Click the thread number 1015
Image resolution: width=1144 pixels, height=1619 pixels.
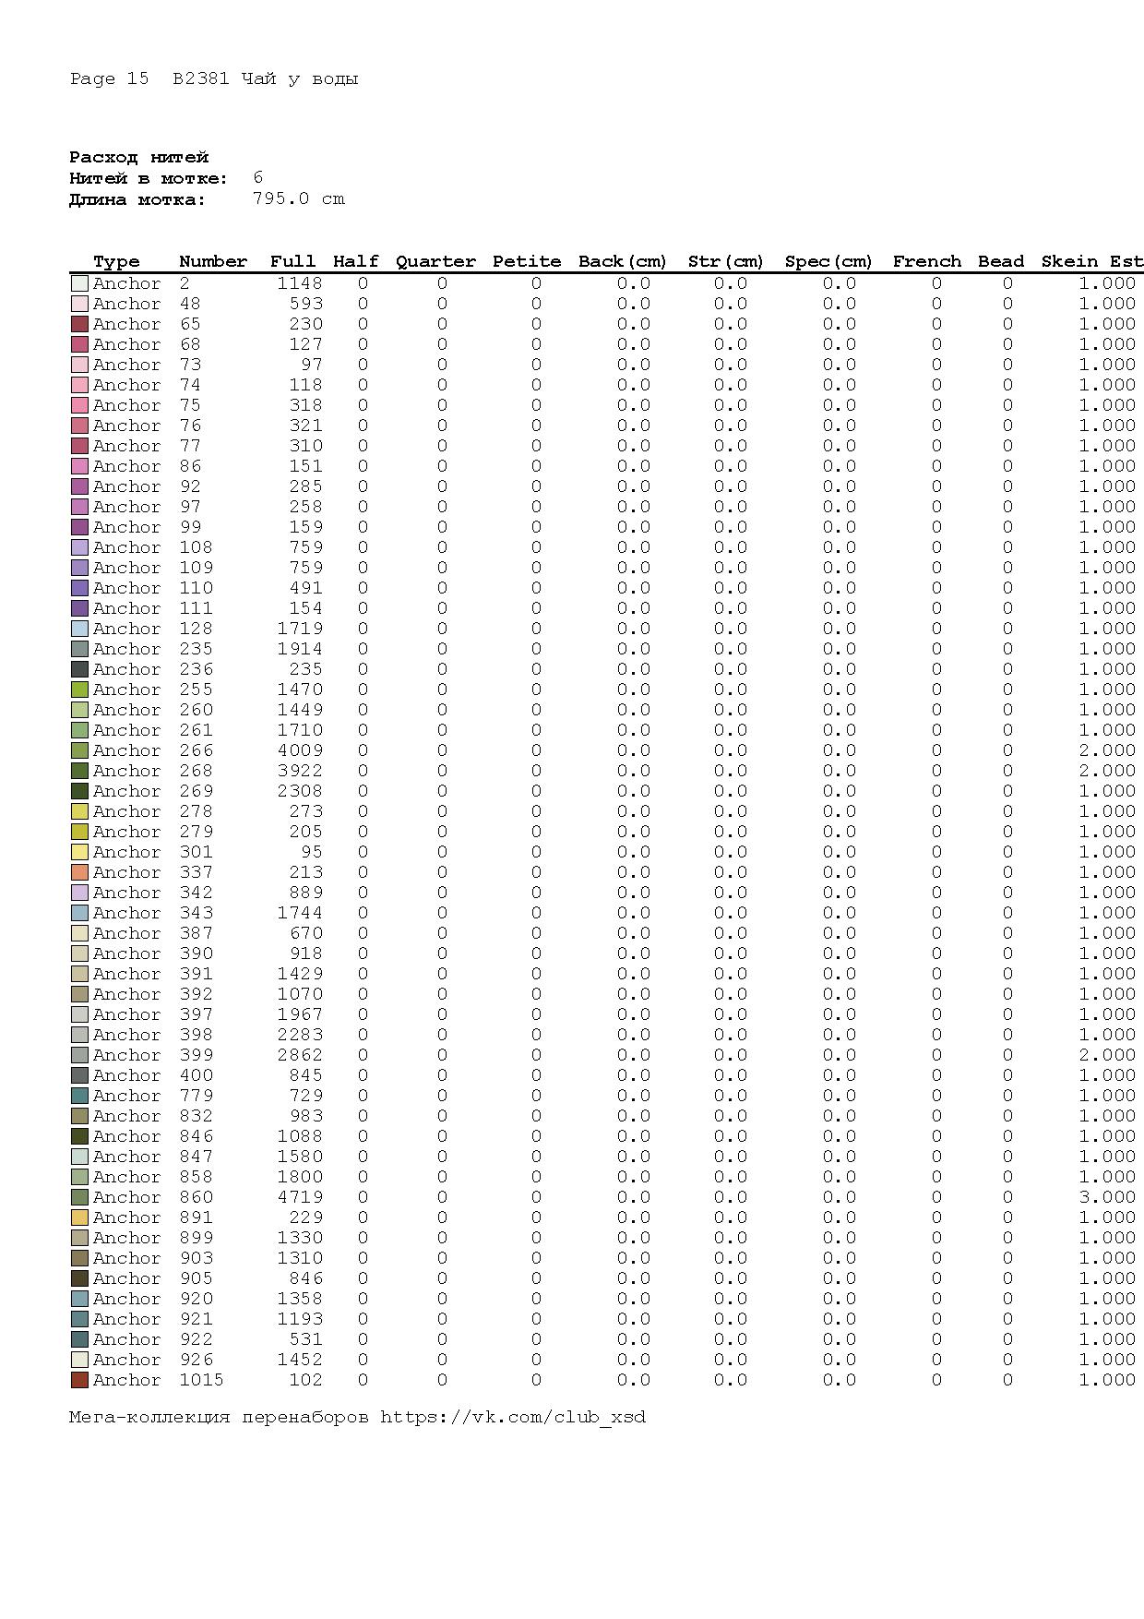(201, 1380)
